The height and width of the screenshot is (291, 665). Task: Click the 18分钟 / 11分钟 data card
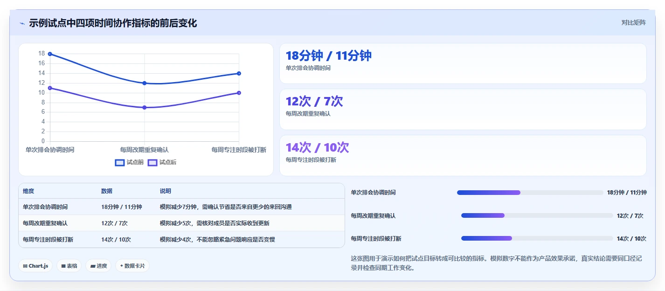point(463,63)
